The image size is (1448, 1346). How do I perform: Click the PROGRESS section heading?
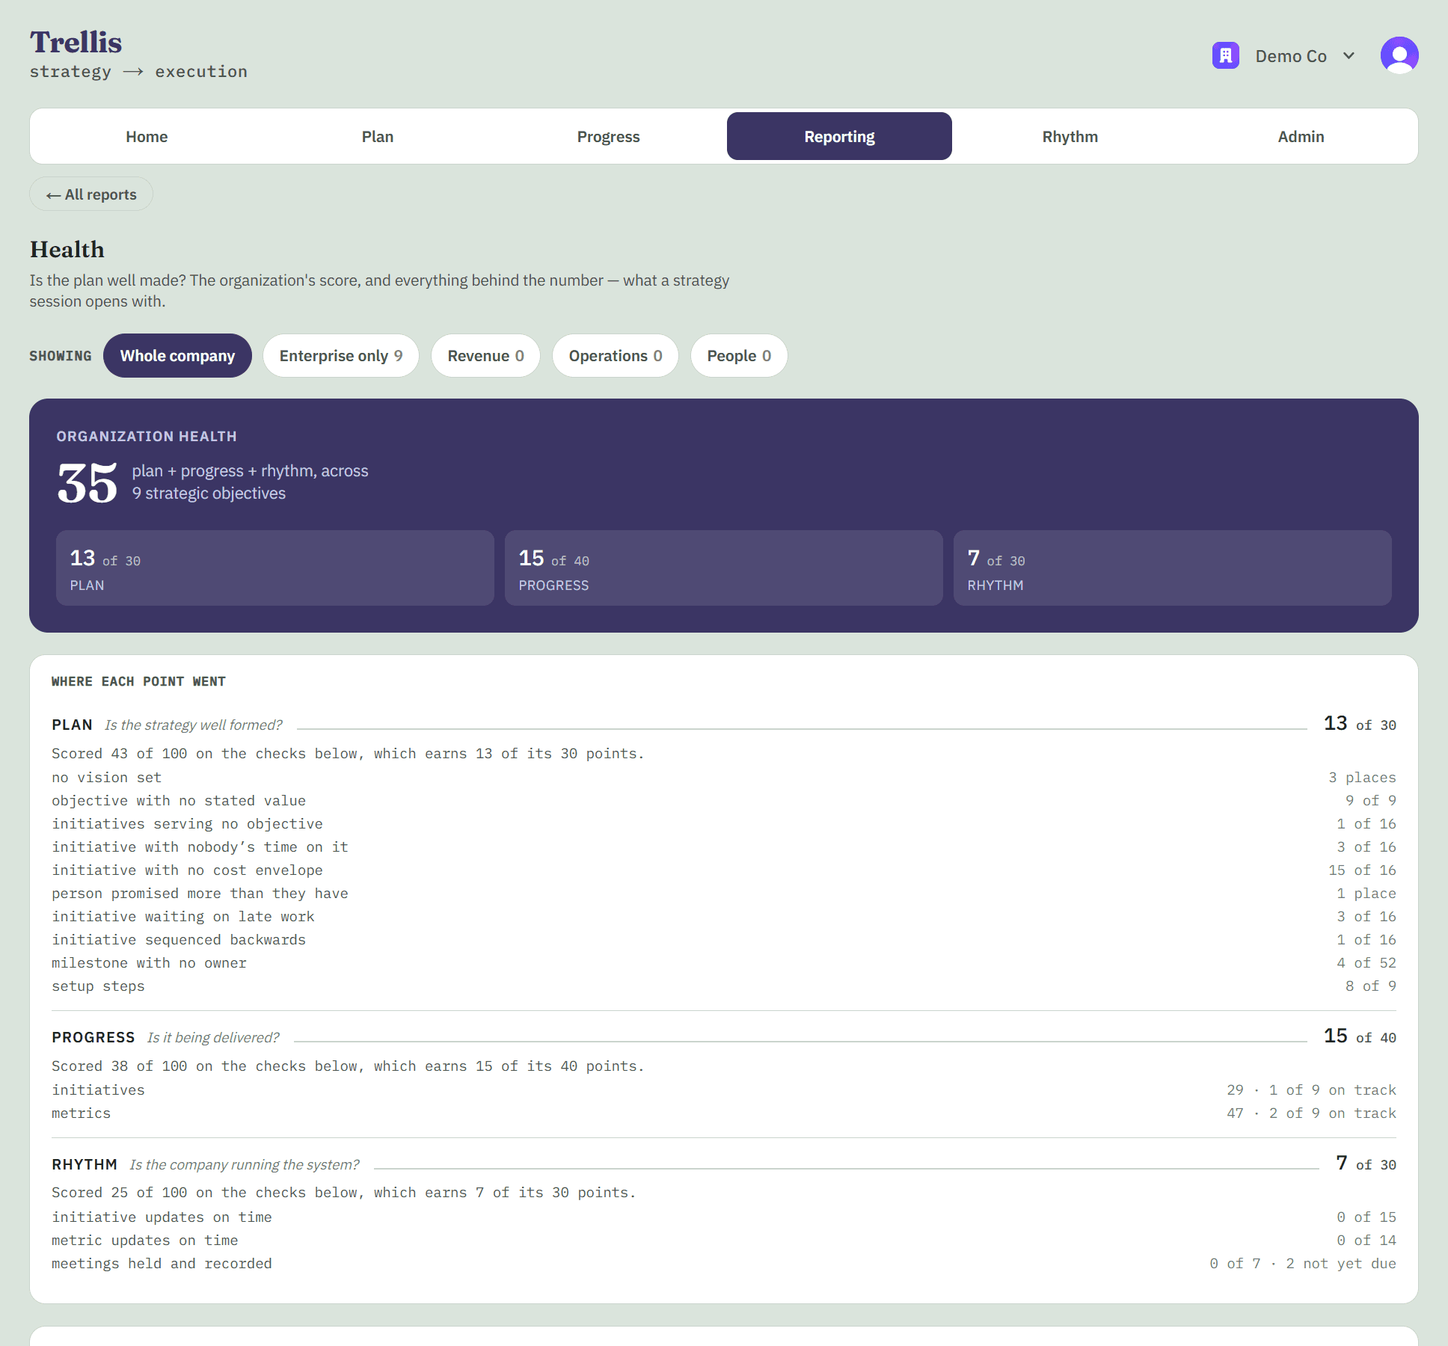pyautogui.click(x=93, y=1037)
